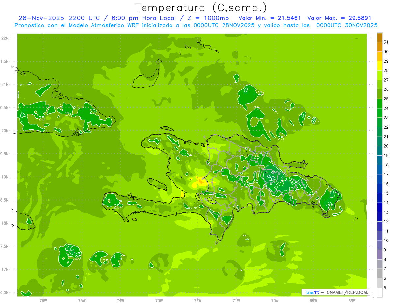
Task: Click the '29' legend scale value
Action: coord(386,61)
